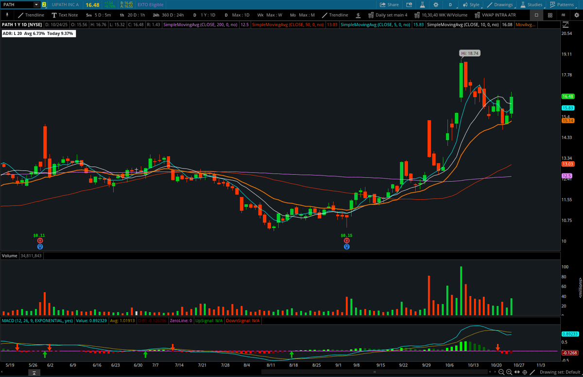Image resolution: width=583 pixels, height=377 pixels.
Task: Open the Drawing set: Default selector
Action: pos(560,372)
